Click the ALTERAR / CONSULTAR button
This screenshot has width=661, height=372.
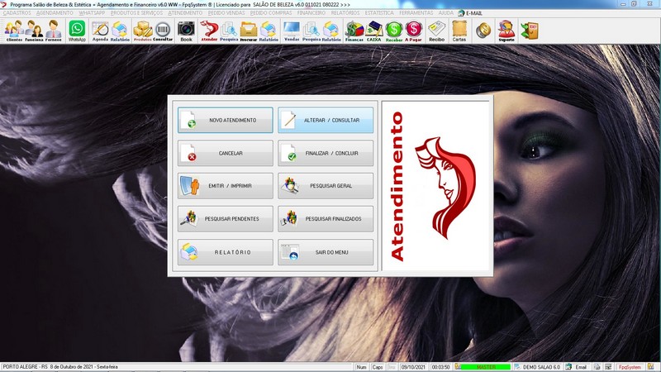[326, 120]
